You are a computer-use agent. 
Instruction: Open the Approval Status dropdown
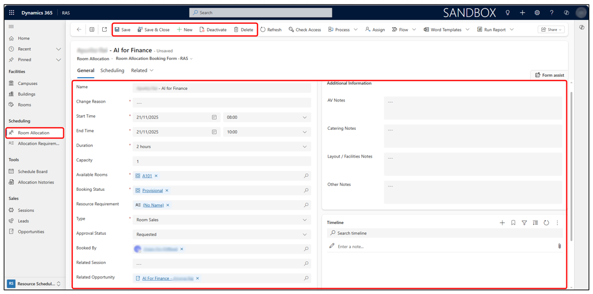[x=304, y=235]
